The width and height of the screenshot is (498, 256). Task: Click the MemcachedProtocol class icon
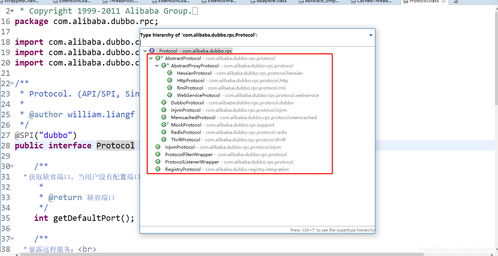(164, 117)
